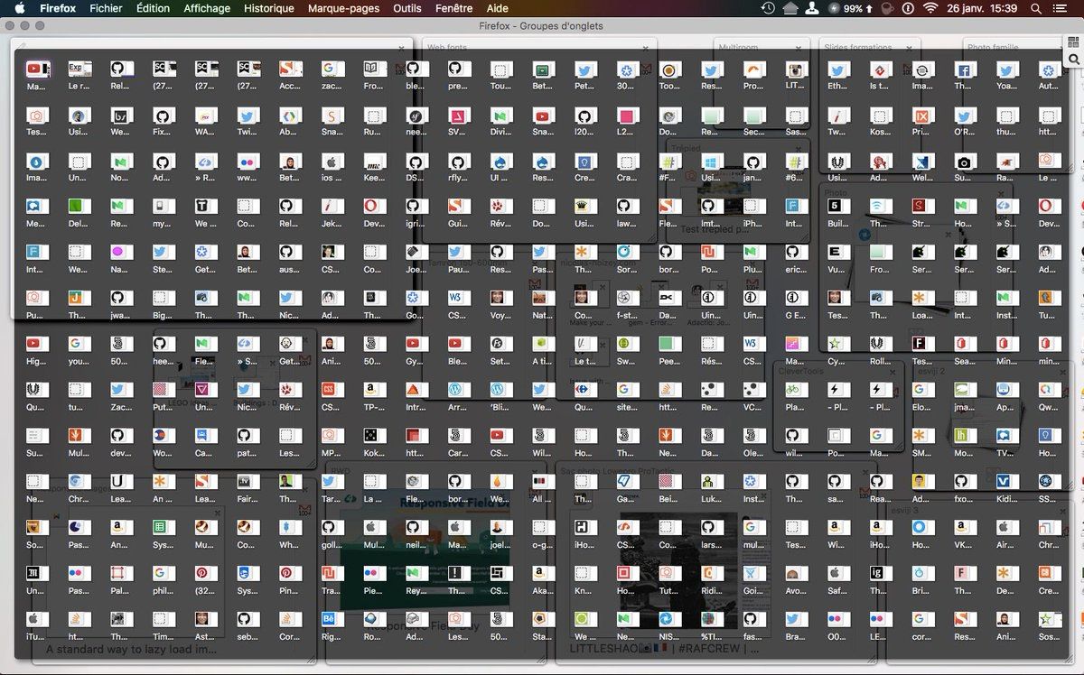This screenshot has width=1084, height=675.
Task: Click the Wi-Fi icon in menu bar
Action: point(930,8)
